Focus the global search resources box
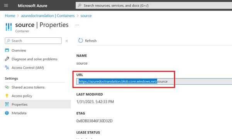Screen dimensions: 232x139 pyautogui.click(x=154, y=5)
